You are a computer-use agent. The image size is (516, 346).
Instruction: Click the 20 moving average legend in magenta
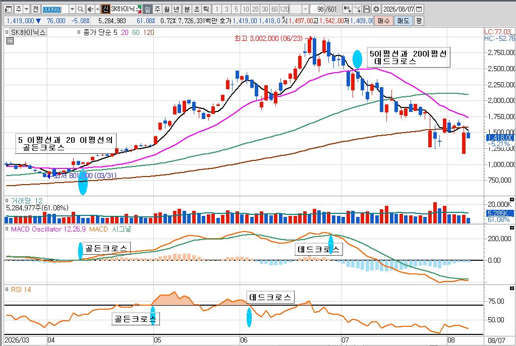(x=125, y=32)
